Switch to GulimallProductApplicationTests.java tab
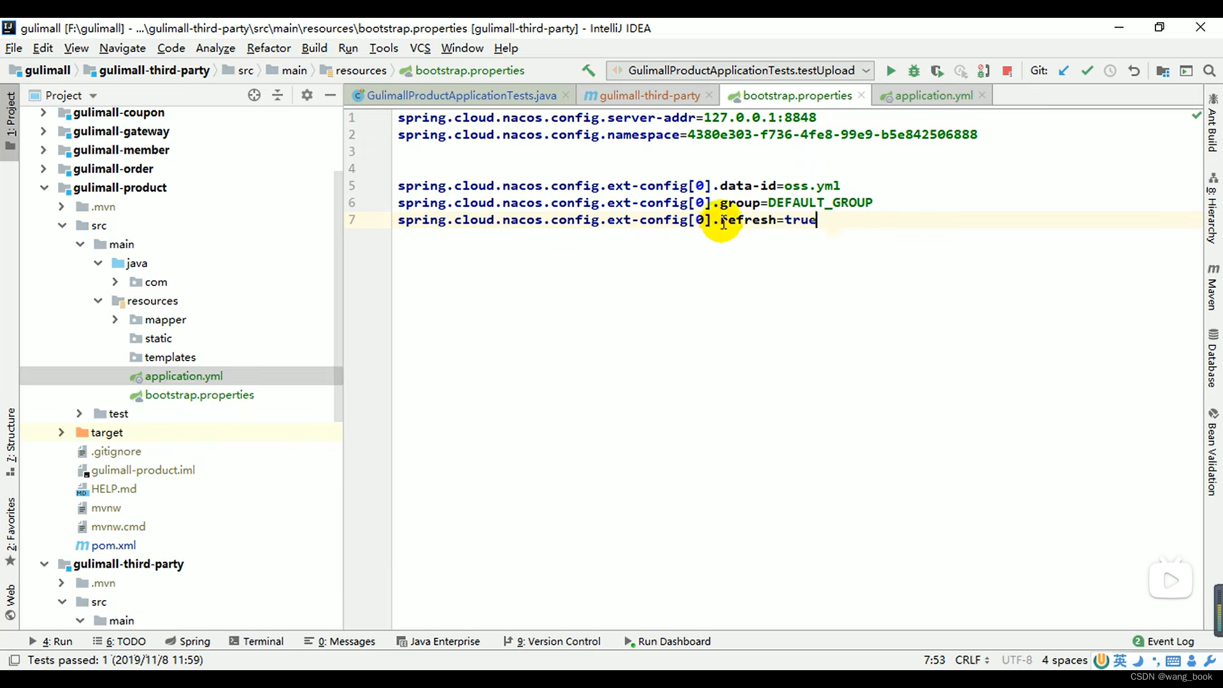The image size is (1223, 688). click(x=461, y=96)
